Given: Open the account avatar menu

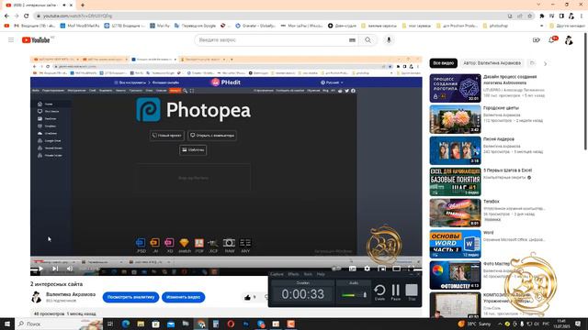Looking at the screenshot, I should pyautogui.click(x=569, y=40).
